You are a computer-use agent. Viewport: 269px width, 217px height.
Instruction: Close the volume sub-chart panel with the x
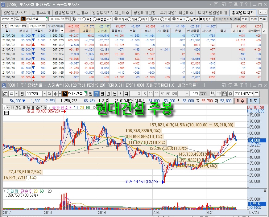pos(265,190)
